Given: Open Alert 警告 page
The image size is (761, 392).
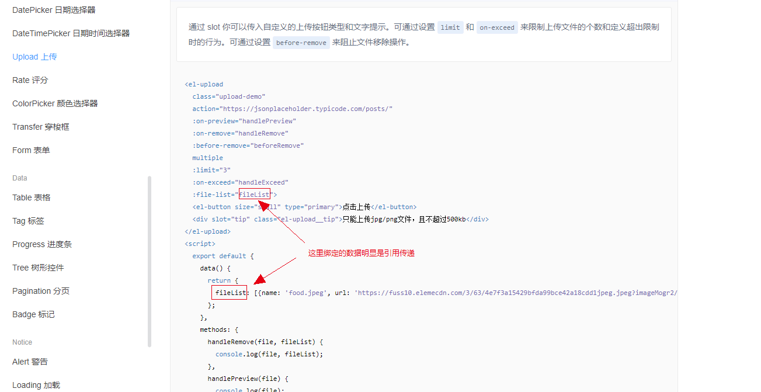Looking at the screenshot, I should coord(30,362).
